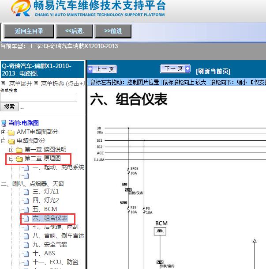Go back with <<后退 button
The width and height of the screenshot is (266, 269).
[x=75, y=31]
